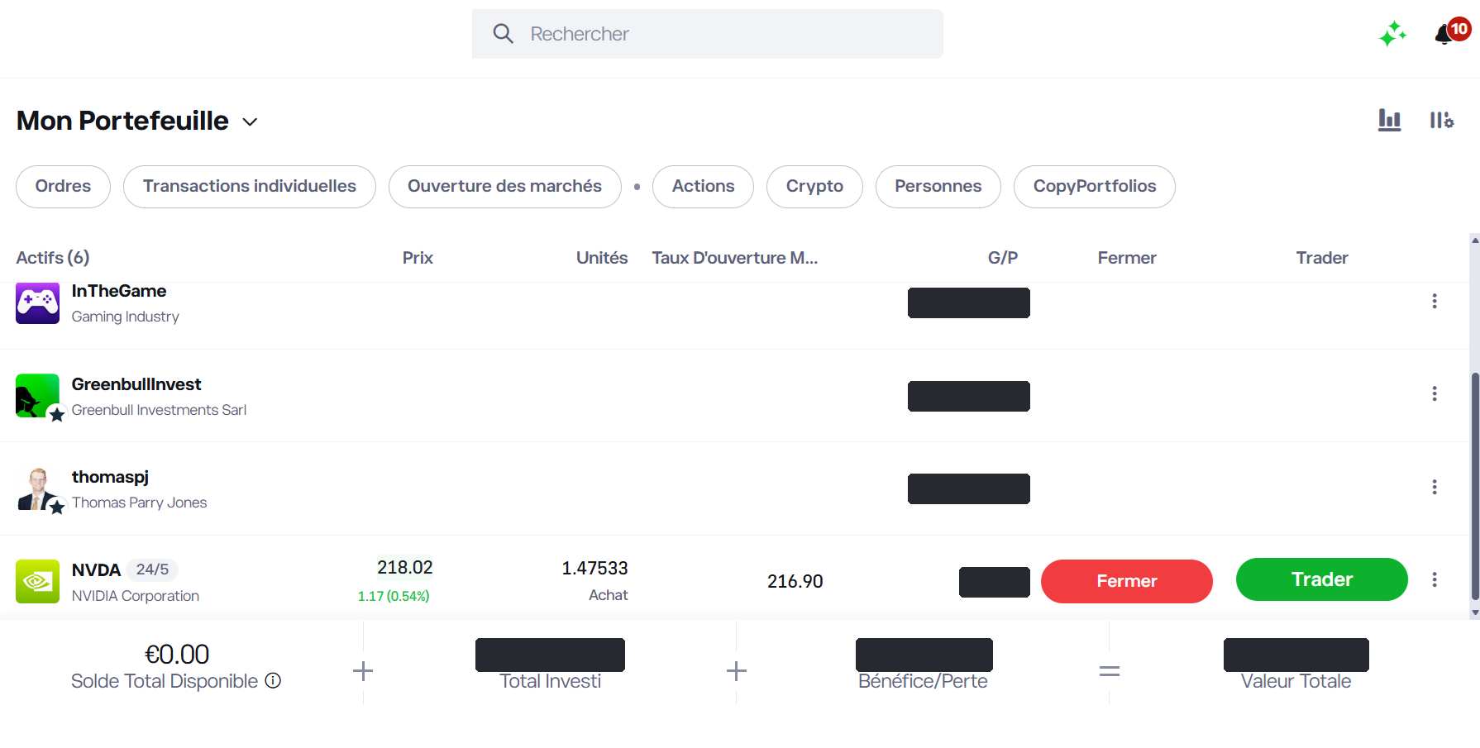Click Gaming Industry subtitle
This screenshot has width=1480, height=748.
coord(125,317)
